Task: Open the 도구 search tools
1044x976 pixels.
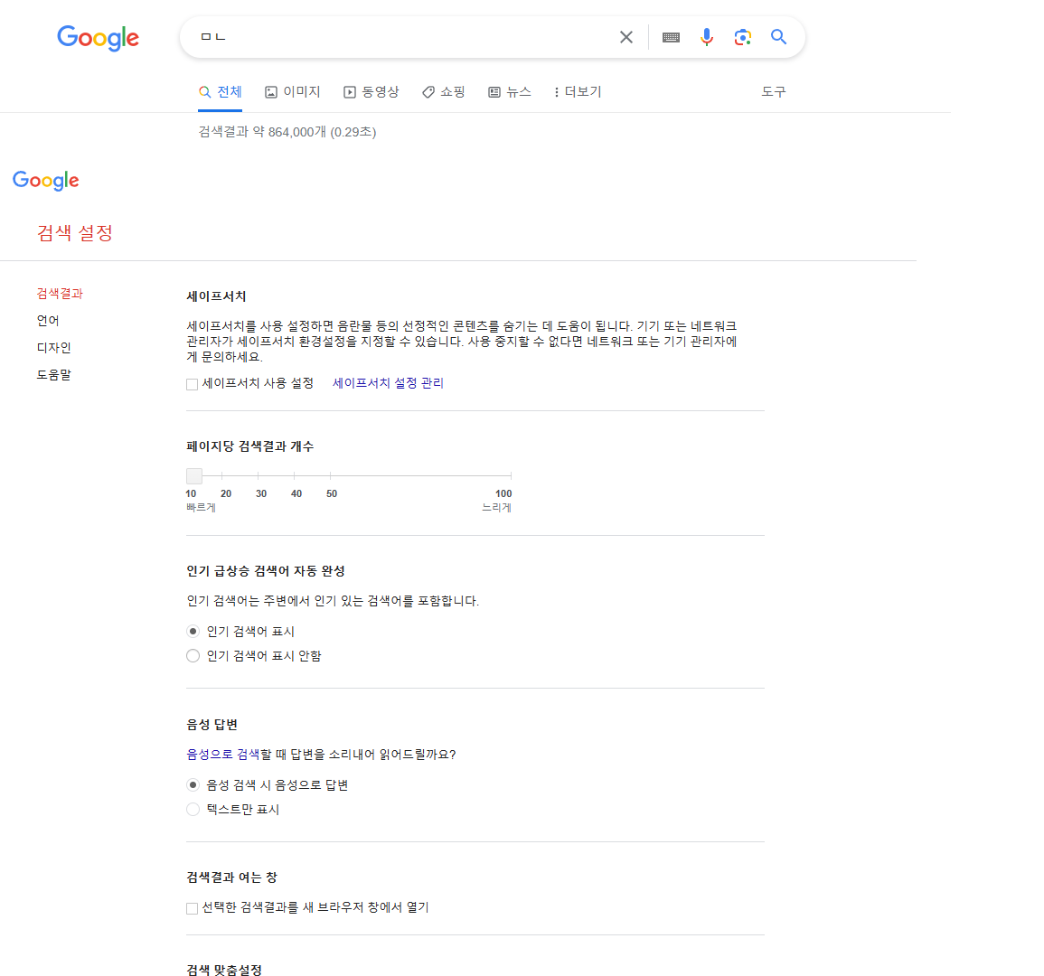Action: point(774,91)
